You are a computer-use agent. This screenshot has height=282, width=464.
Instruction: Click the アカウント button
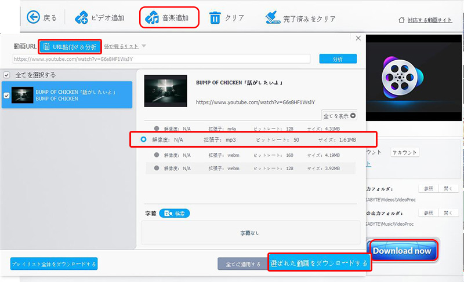tap(404, 152)
